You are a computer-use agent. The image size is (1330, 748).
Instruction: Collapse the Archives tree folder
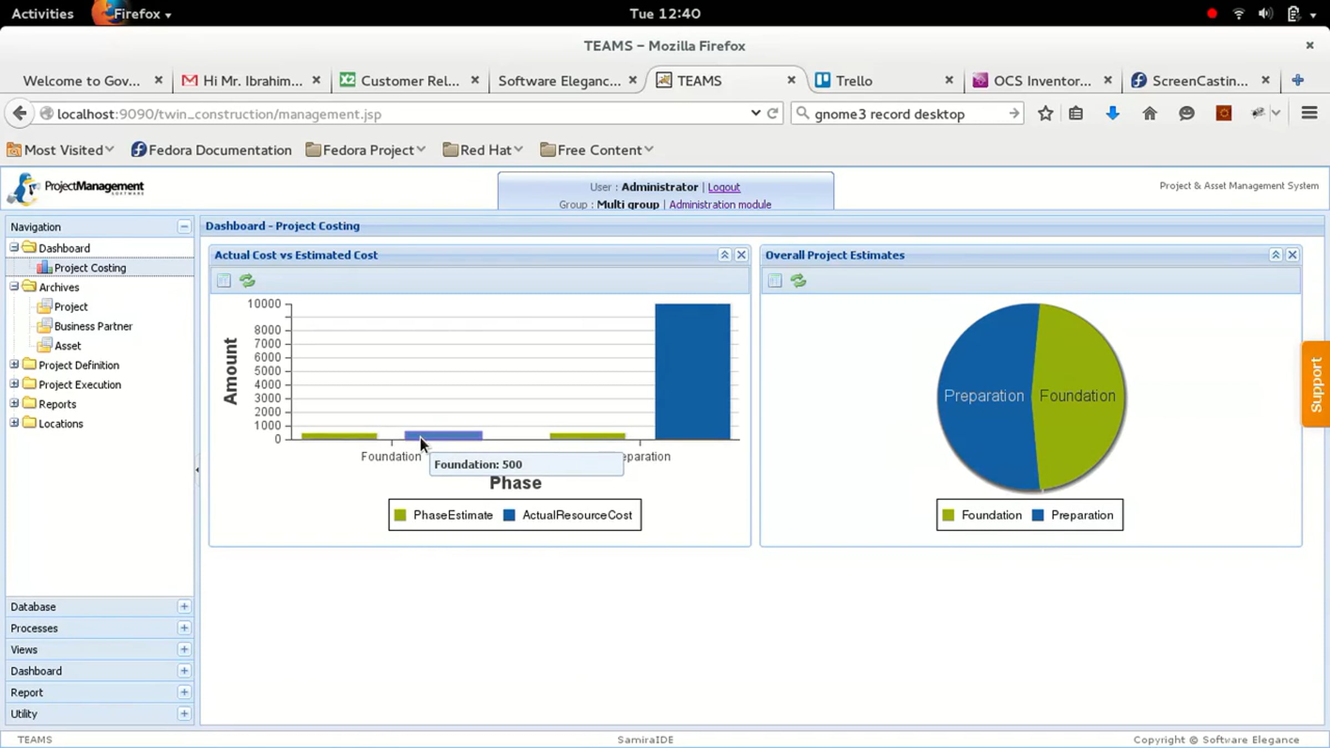pos(14,286)
